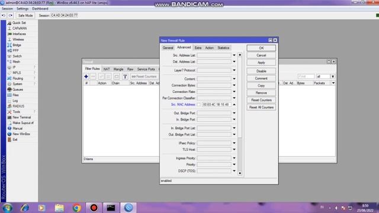Open New WinBox item

pyautogui.click(x=21, y=134)
